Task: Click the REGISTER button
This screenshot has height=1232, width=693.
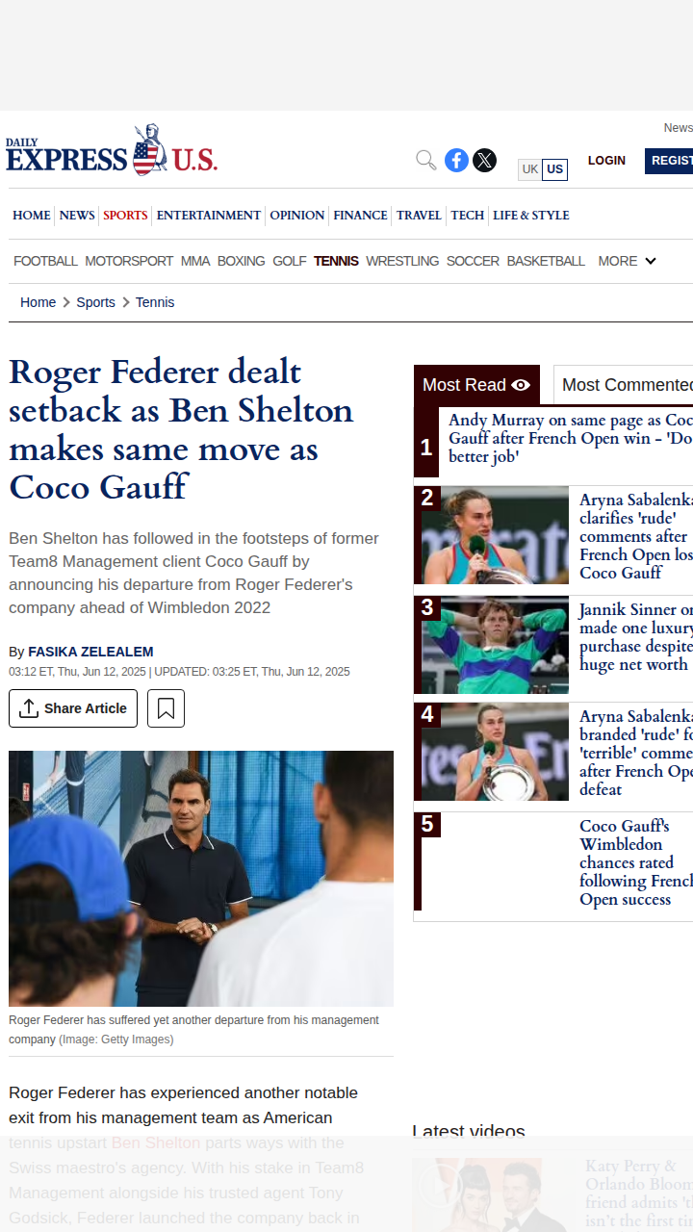Action: click(x=671, y=161)
